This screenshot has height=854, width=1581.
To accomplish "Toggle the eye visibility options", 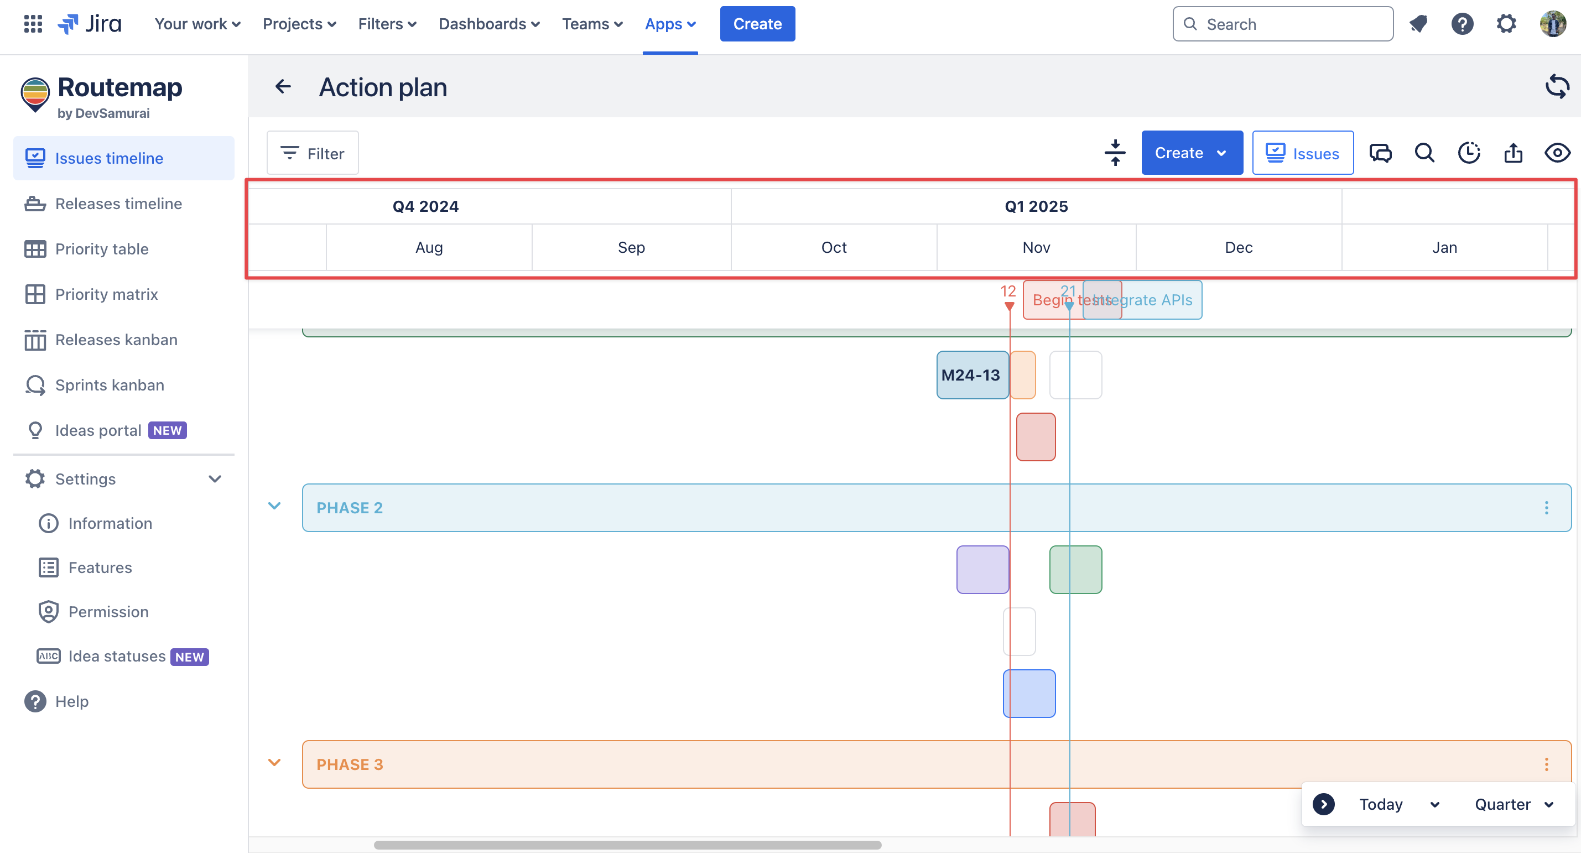I will pyautogui.click(x=1557, y=153).
